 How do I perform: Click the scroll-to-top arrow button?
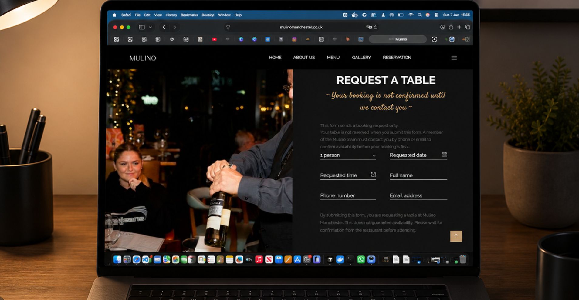click(x=456, y=236)
